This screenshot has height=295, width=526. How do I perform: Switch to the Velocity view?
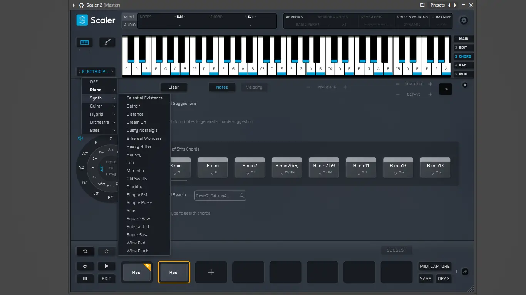click(x=254, y=87)
